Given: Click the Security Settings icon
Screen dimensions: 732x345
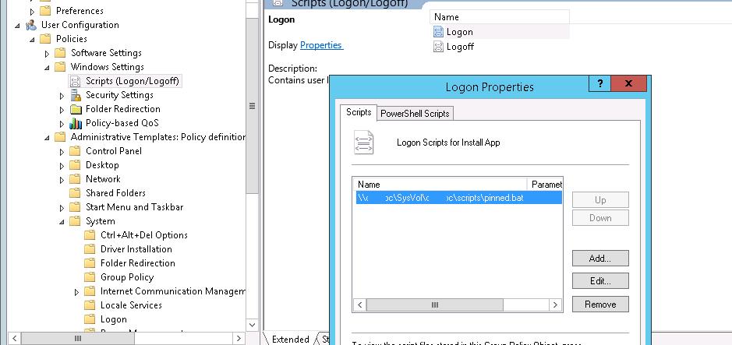Looking at the screenshot, I should [x=76, y=95].
